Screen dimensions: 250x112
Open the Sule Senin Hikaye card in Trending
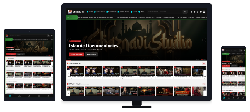point(182,72)
